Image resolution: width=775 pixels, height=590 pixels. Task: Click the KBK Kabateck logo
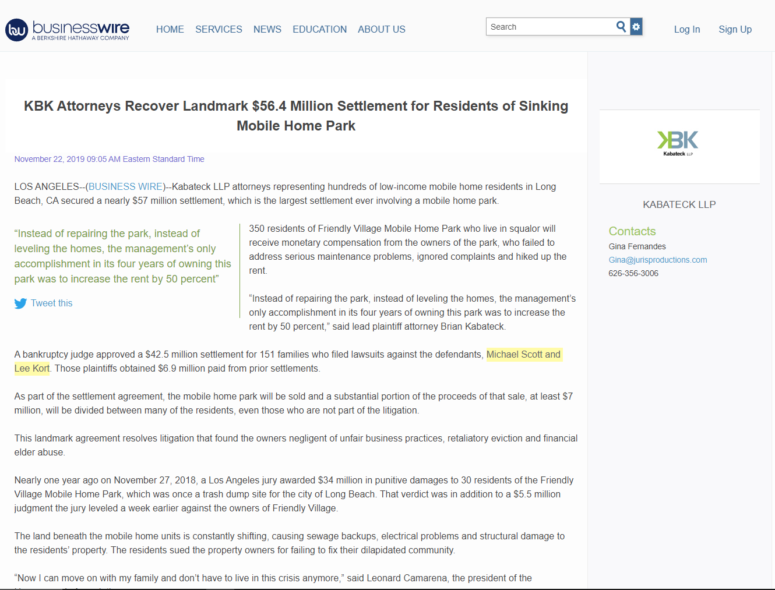678,143
